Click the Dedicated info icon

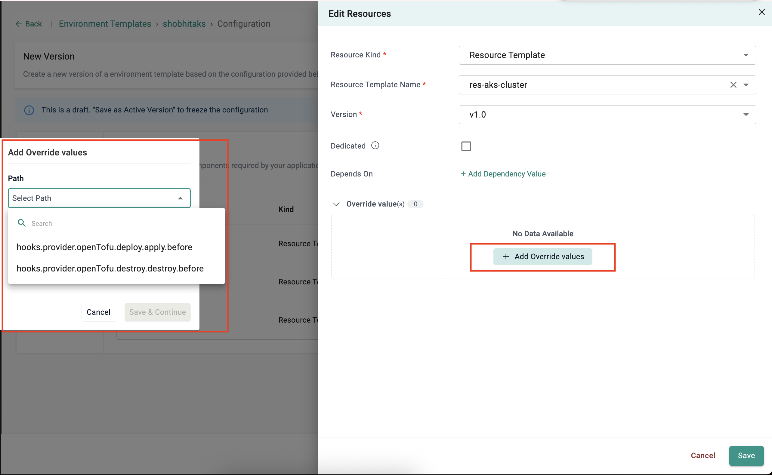[x=375, y=146]
